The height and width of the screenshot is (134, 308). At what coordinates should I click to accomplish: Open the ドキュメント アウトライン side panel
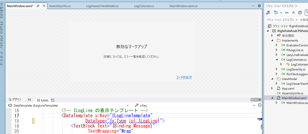pos(2,35)
